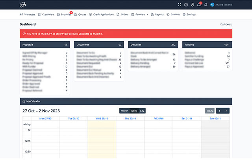Click the 'Click here' 2FA link
252x165 pixels.
[83, 34]
